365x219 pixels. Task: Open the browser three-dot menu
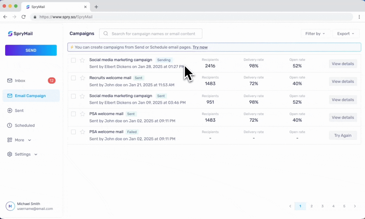pyautogui.click(x=359, y=17)
